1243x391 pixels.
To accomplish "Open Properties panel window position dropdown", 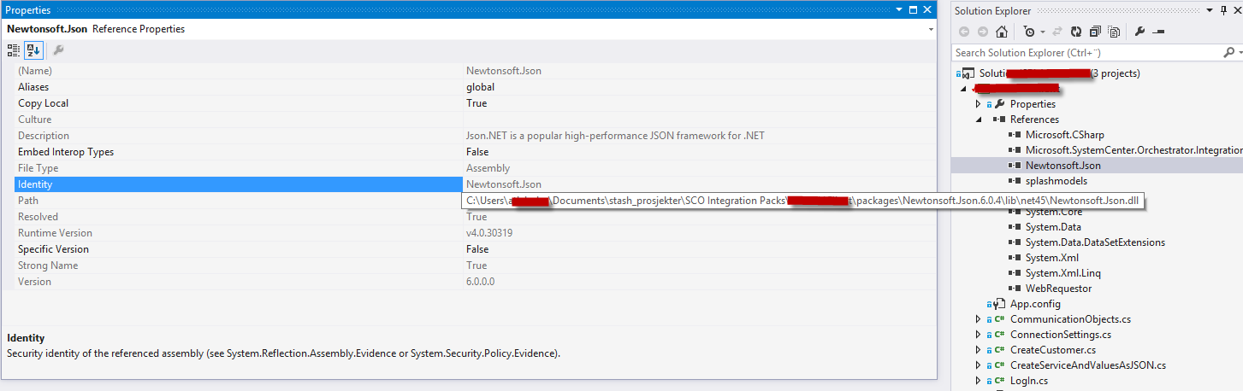I will pyautogui.click(x=900, y=10).
